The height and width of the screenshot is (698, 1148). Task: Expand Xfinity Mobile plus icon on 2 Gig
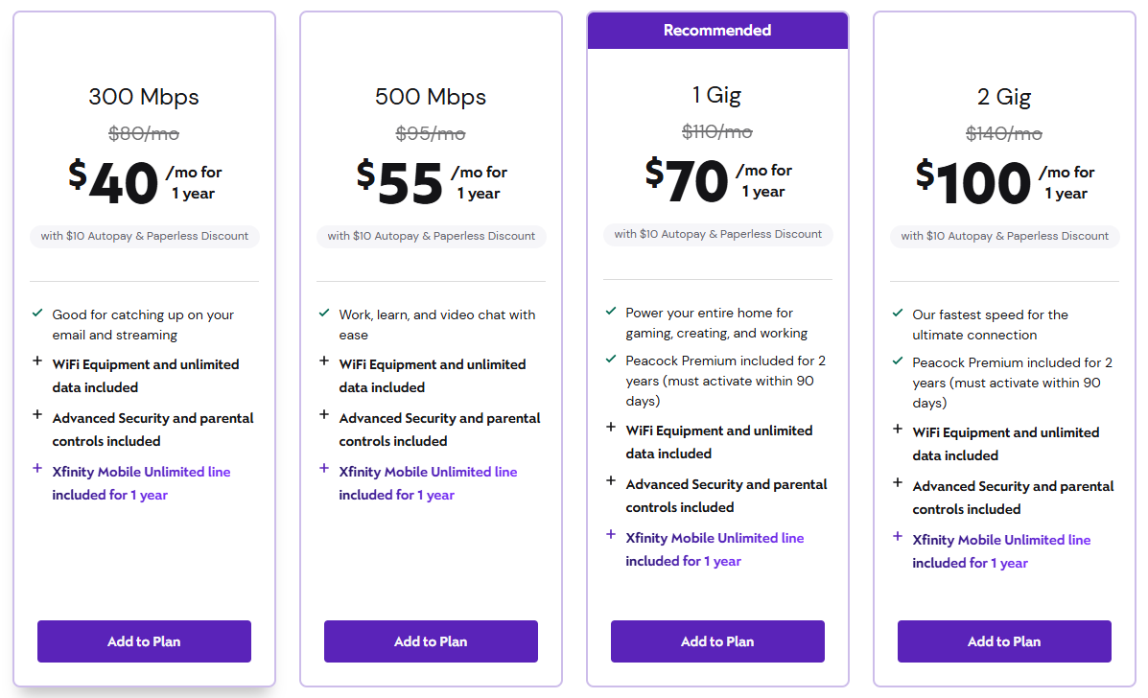[x=898, y=537]
